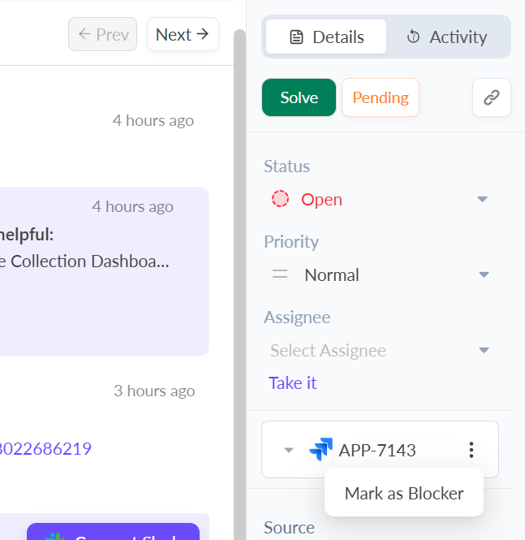Click the Jira icon beside APP-7143
Image resolution: width=525 pixels, height=540 pixels.
tap(321, 449)
